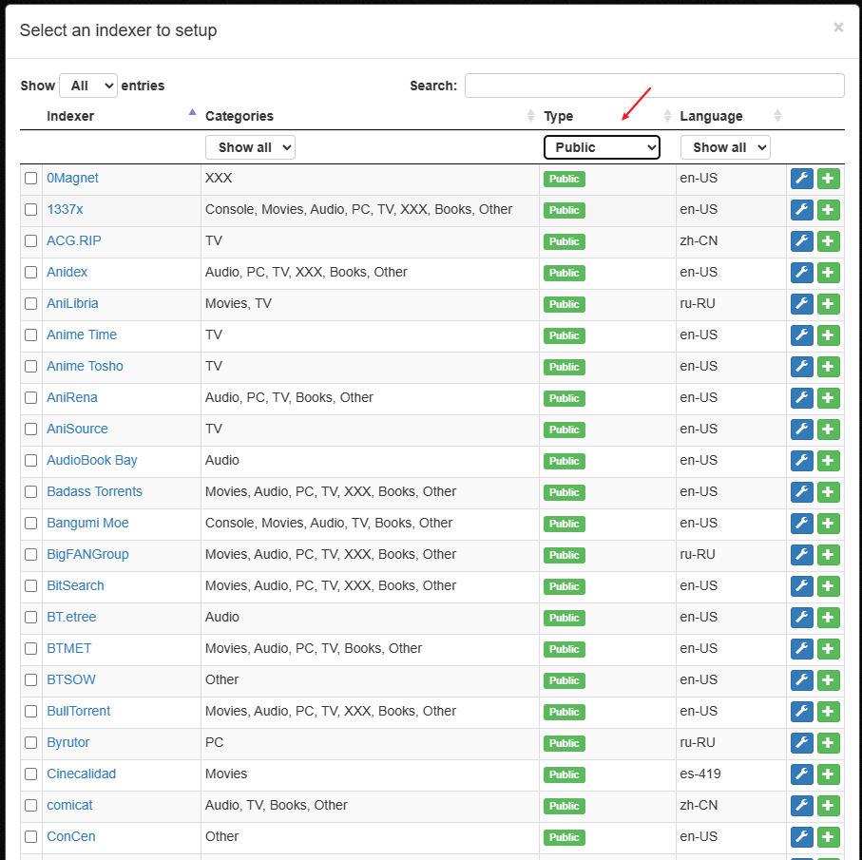Add comicat with plus icon
Screen dimensions: 862x860
[829, 805]
